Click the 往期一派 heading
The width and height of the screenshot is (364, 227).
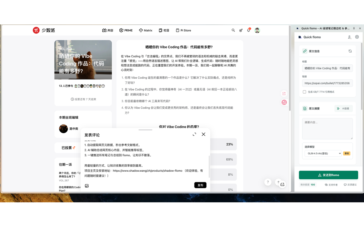(x=65, y=165)
